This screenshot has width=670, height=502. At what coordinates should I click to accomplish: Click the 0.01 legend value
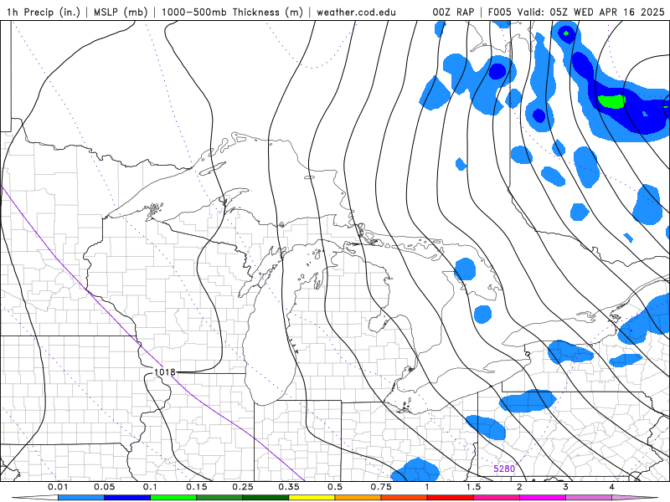(58, 487)
